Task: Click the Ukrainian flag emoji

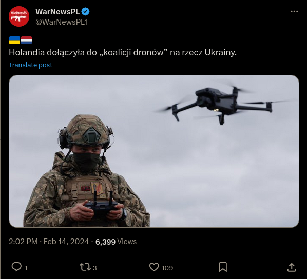Action: [14, 41]
